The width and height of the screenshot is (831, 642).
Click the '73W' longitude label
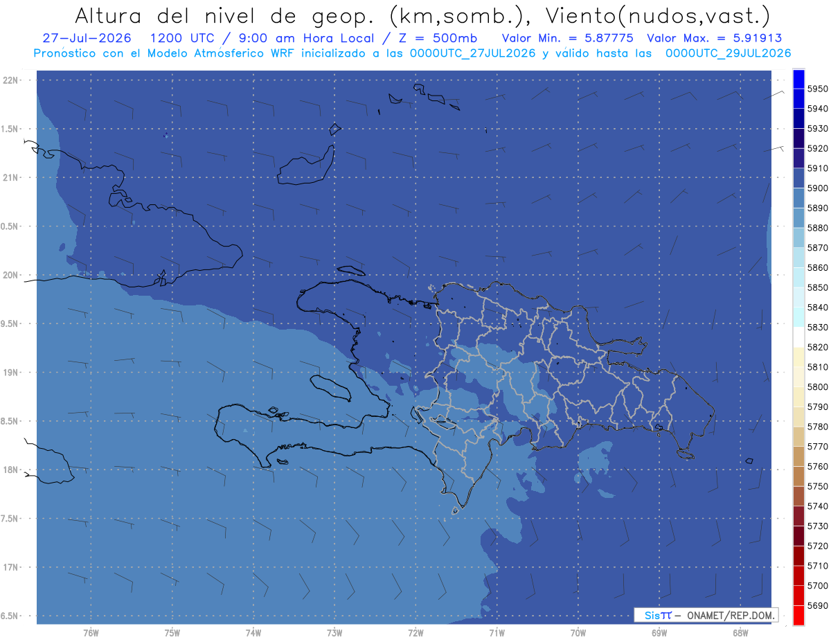pyautogui.click(x=334, y=633)
